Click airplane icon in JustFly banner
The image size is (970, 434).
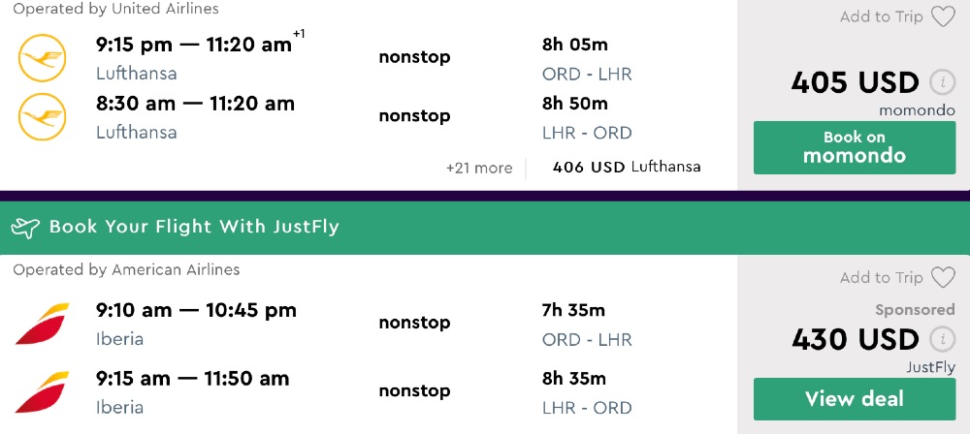25,228
